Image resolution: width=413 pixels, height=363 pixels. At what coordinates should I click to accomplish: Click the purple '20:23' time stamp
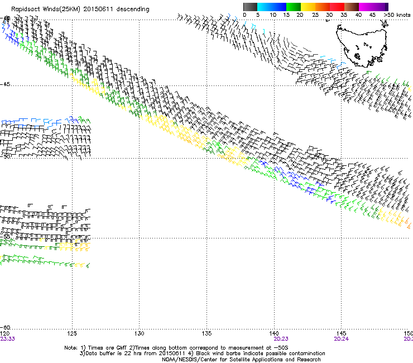(x=281, y=339)
